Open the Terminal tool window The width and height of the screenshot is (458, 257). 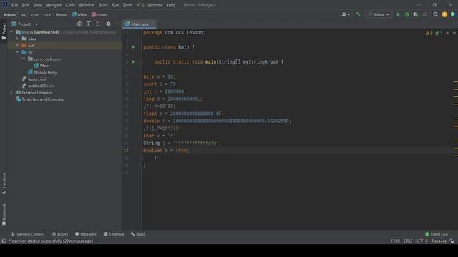(114, 234)
